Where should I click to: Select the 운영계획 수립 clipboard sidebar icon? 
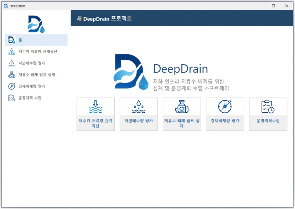(x=11, y=98)
